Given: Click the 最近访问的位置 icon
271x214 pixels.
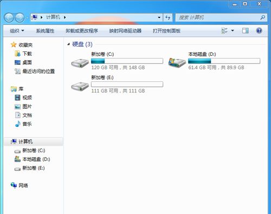Looking at the screenshot, I should pyautogui.click(x=17, y=72).
